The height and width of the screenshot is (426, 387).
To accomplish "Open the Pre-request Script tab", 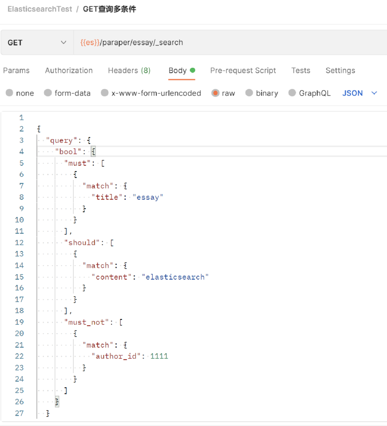I will (x=243, y=71).
